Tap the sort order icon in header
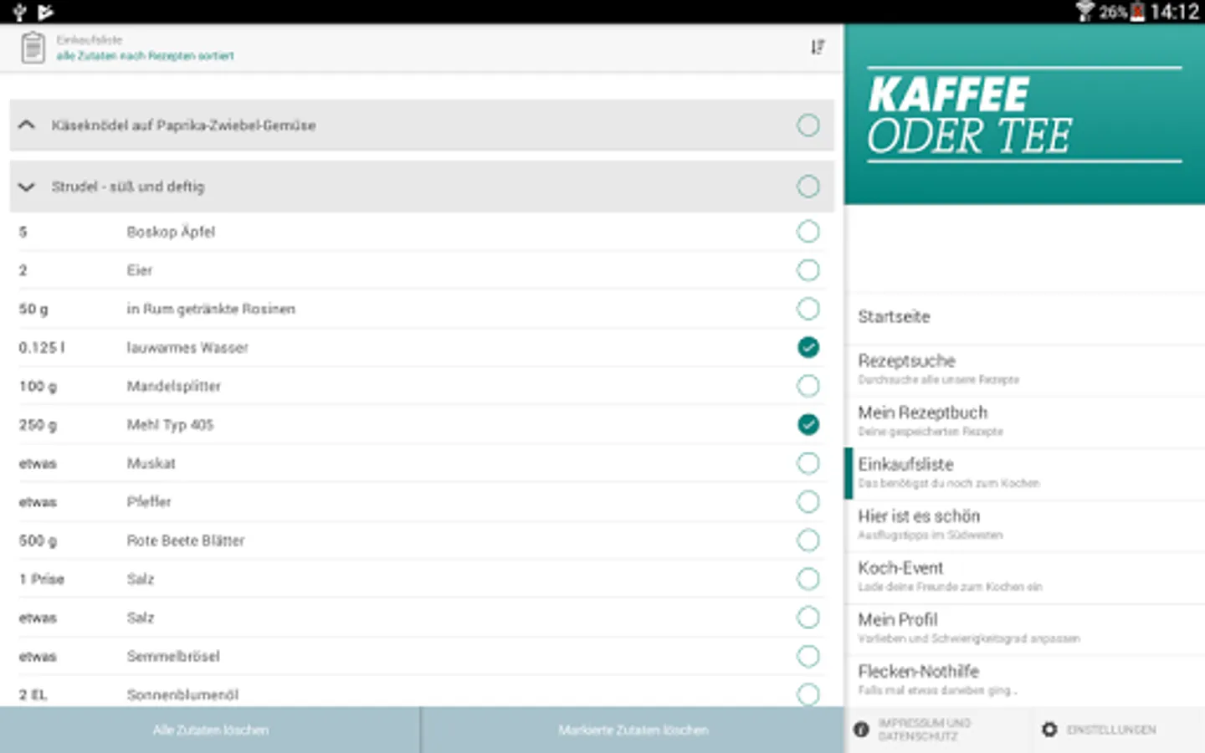This screenshot has width=1205, height=753. pos(818,47)
